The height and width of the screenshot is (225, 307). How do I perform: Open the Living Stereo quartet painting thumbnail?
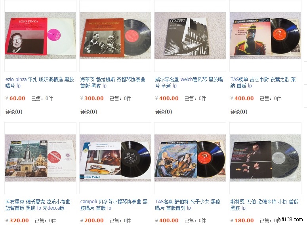click(x=190, y=158)
